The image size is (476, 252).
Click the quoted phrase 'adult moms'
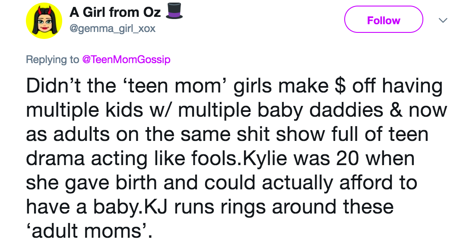(89, 231)
